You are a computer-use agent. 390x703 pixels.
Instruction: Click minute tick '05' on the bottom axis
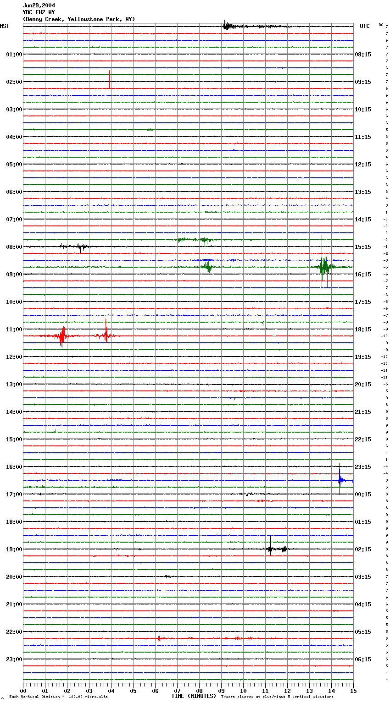(133, 691)
